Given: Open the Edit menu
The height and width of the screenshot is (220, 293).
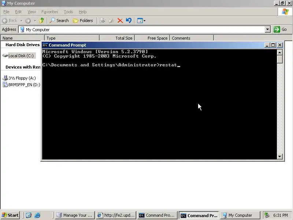Looking at the screenshot, I should pyautogui.click(x=18, y=12).
